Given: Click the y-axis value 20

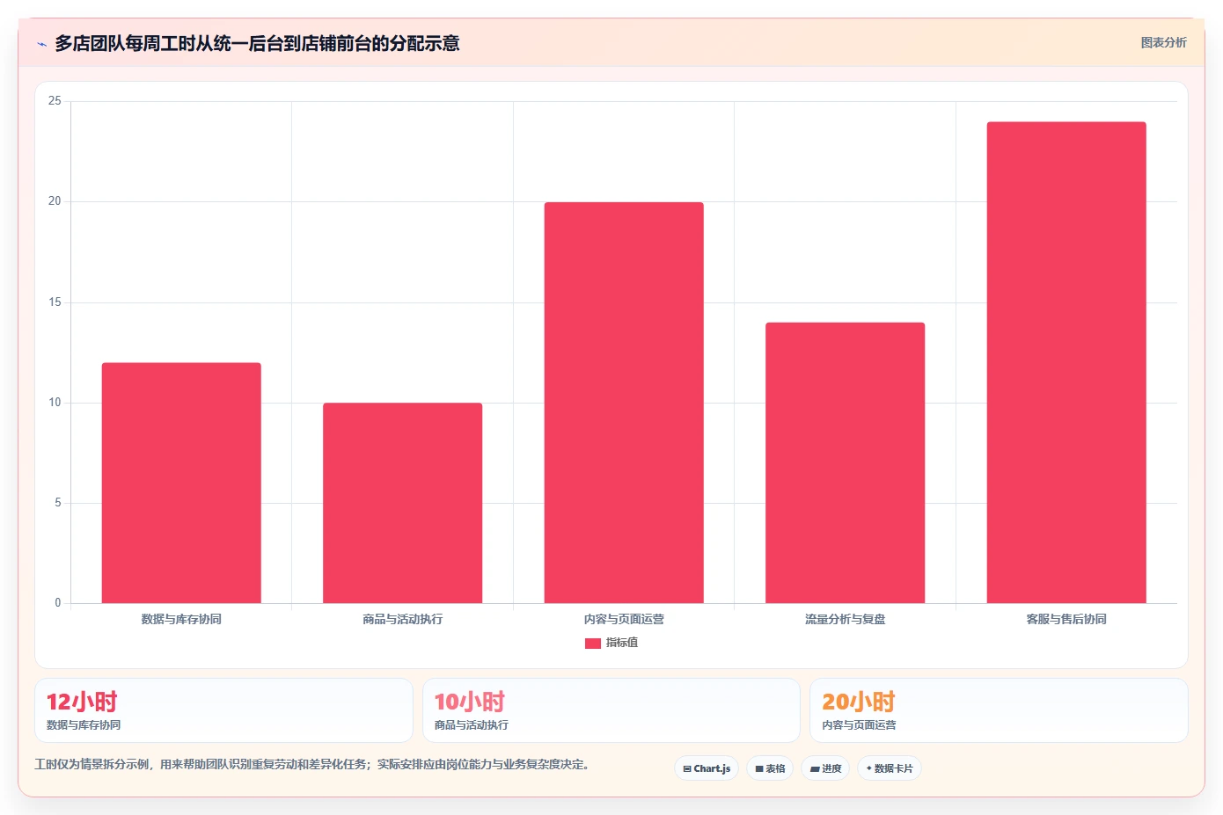Looking at the screenshot, I should [x=55, y=201].
